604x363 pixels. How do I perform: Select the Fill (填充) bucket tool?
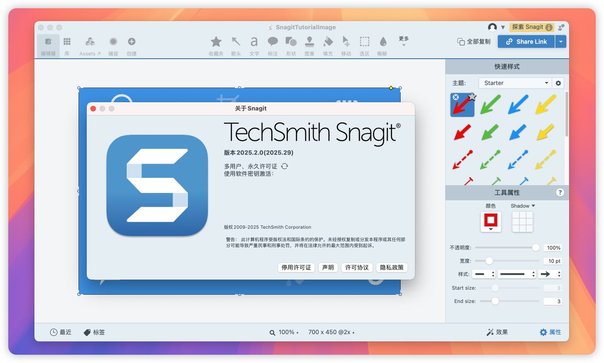click(x=328, y=46)
